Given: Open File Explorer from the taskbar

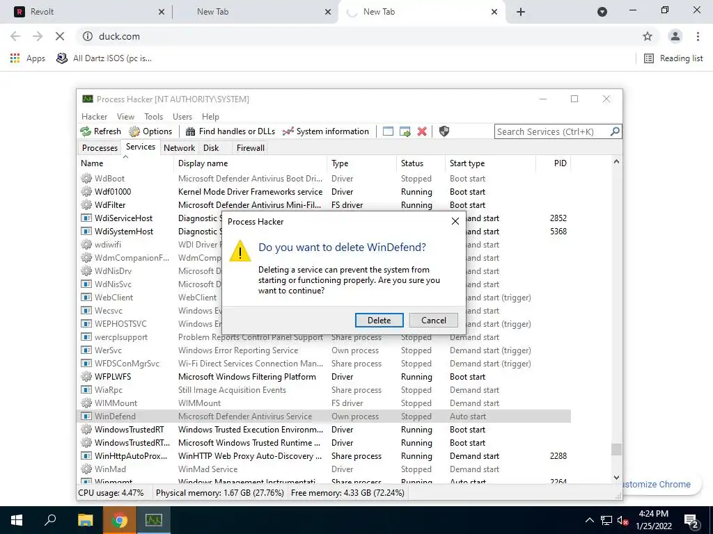Looking at the screenshot, I should coord(85,520).
